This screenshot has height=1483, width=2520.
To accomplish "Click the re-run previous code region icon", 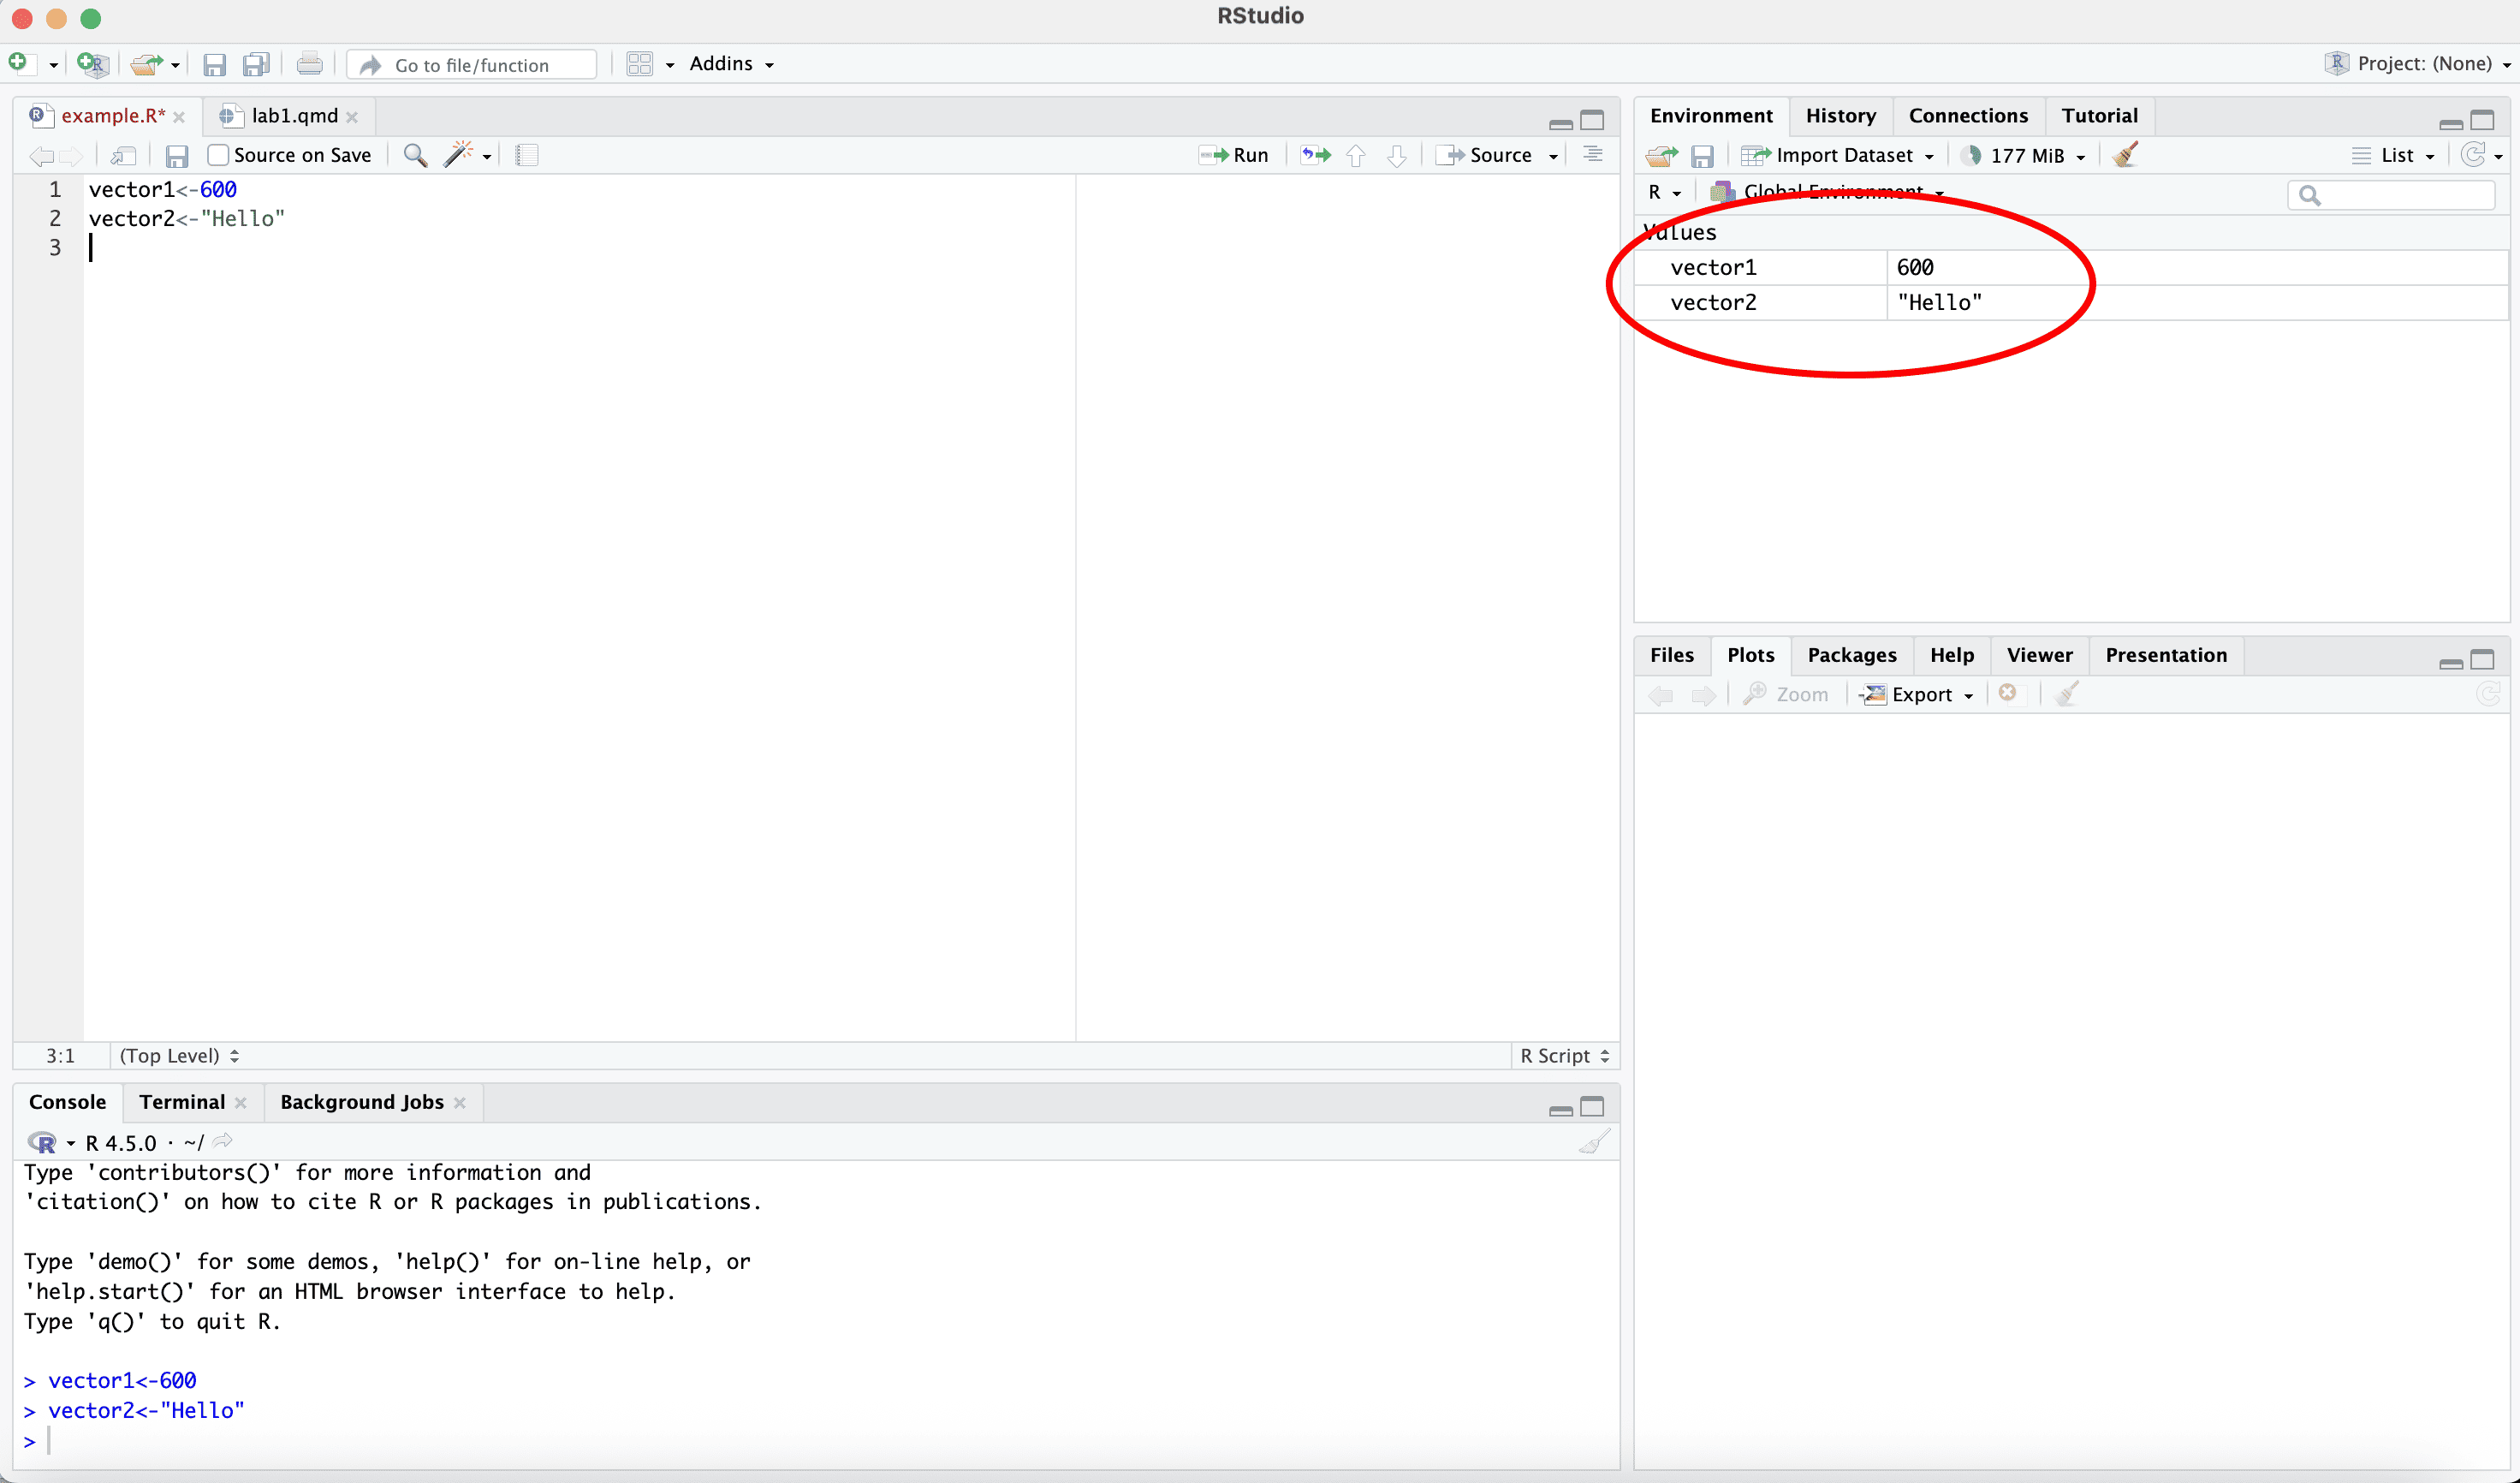I will (1315, 155).
